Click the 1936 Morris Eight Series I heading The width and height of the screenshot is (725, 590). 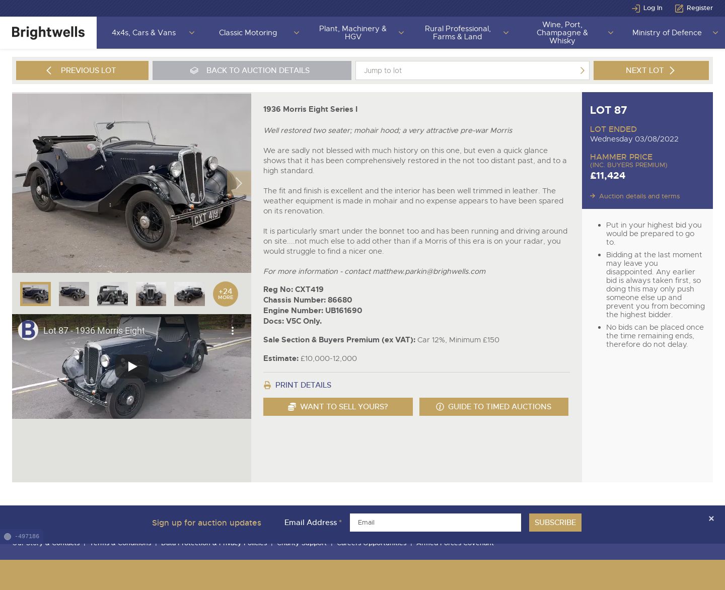pos(311,109)
